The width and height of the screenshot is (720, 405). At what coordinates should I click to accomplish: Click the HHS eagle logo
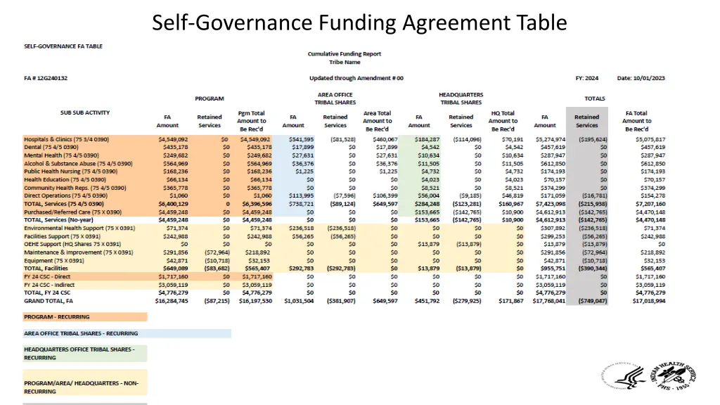pyautogui.click(x=624, y=375)
